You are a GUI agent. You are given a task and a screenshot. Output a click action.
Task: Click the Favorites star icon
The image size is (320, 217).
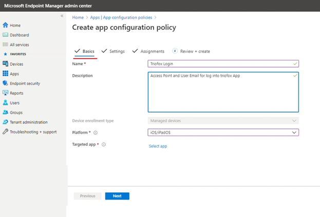click(6, 54)
